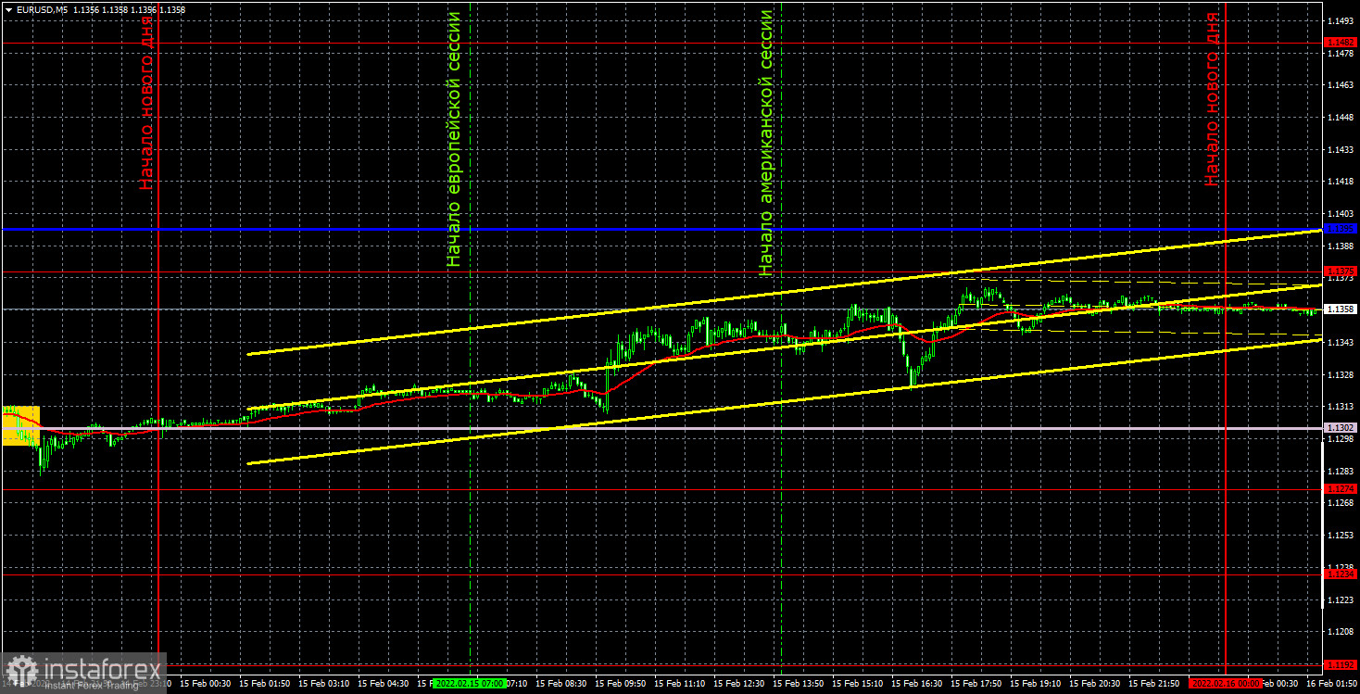Click price scale value 1.1208
Screen dimensions: 1360x694
click(1341, 632)
